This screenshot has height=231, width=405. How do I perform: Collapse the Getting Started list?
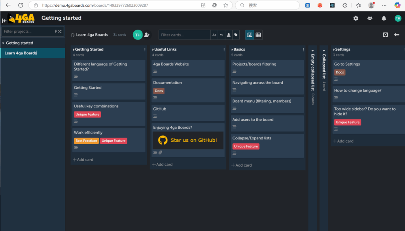coord(74,49)
